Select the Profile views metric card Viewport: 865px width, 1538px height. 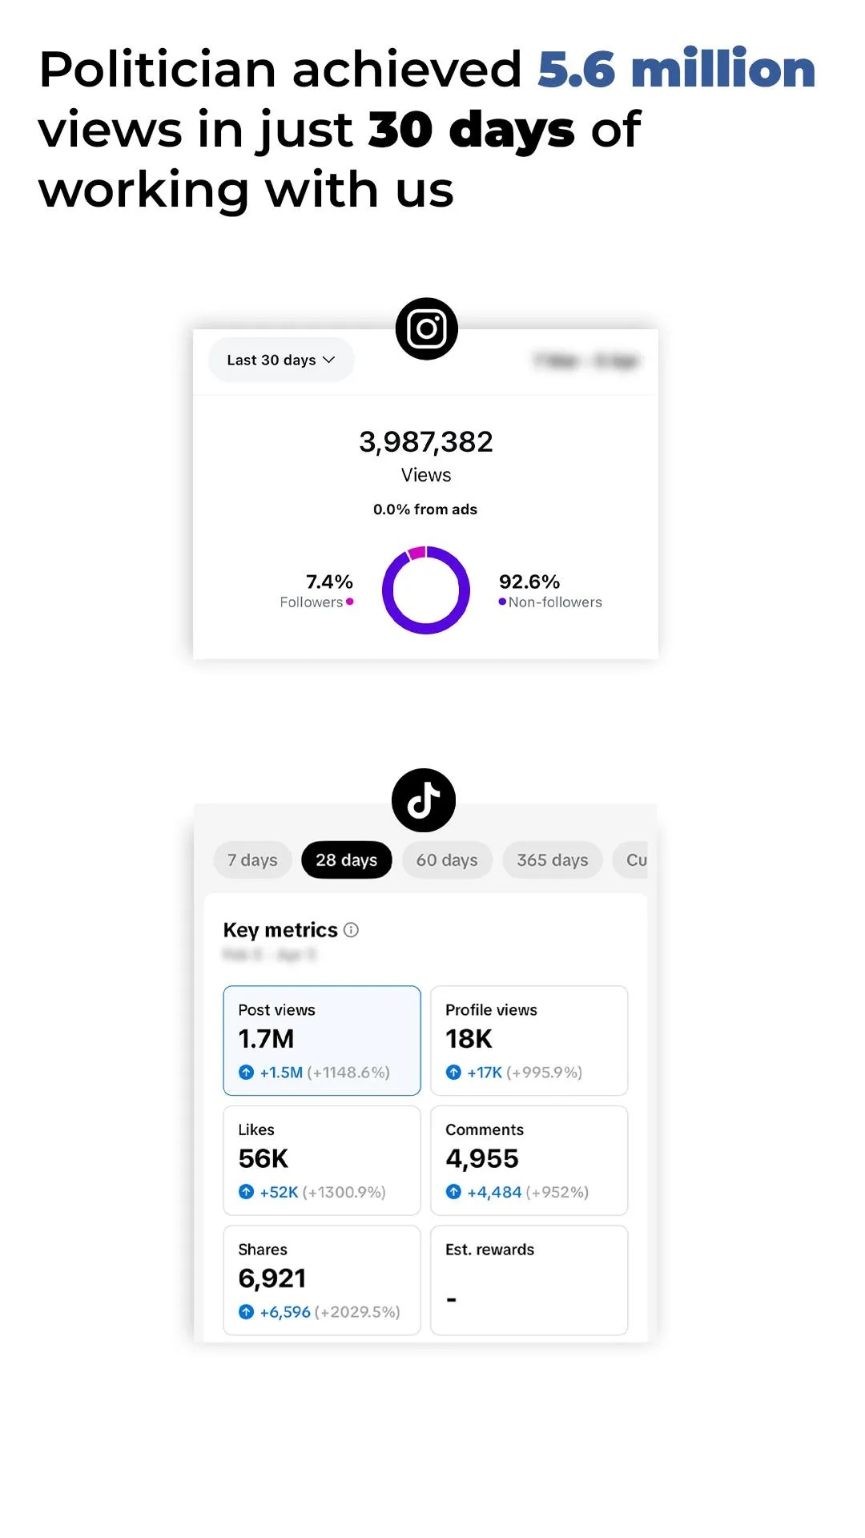point(529,1041)
